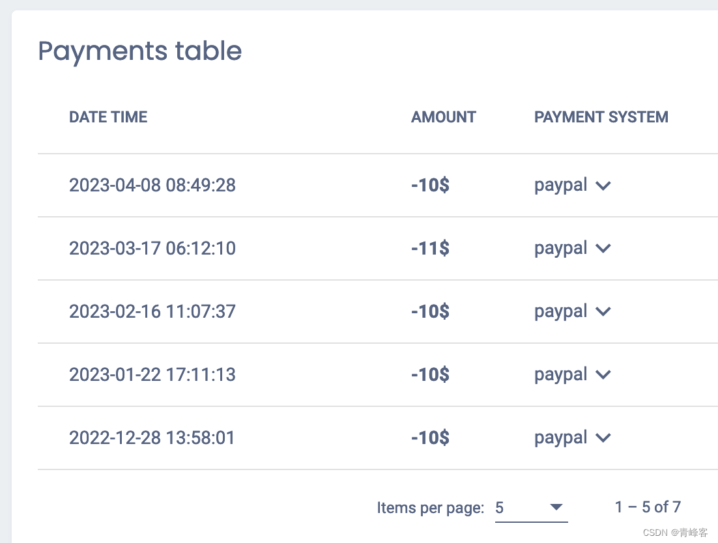
Task: Expand paypal chevron for 2022-12-28 payment
Action: point(603,438)
